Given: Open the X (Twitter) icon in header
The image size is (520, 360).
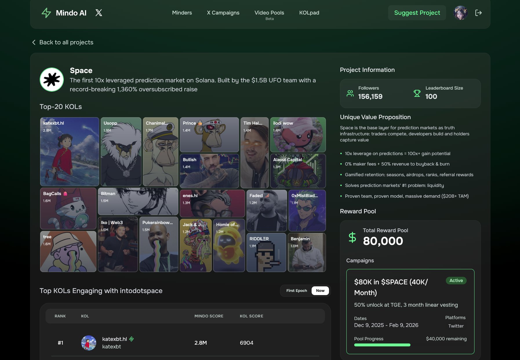Looking at the screenshot, I should tap(99, 13).
